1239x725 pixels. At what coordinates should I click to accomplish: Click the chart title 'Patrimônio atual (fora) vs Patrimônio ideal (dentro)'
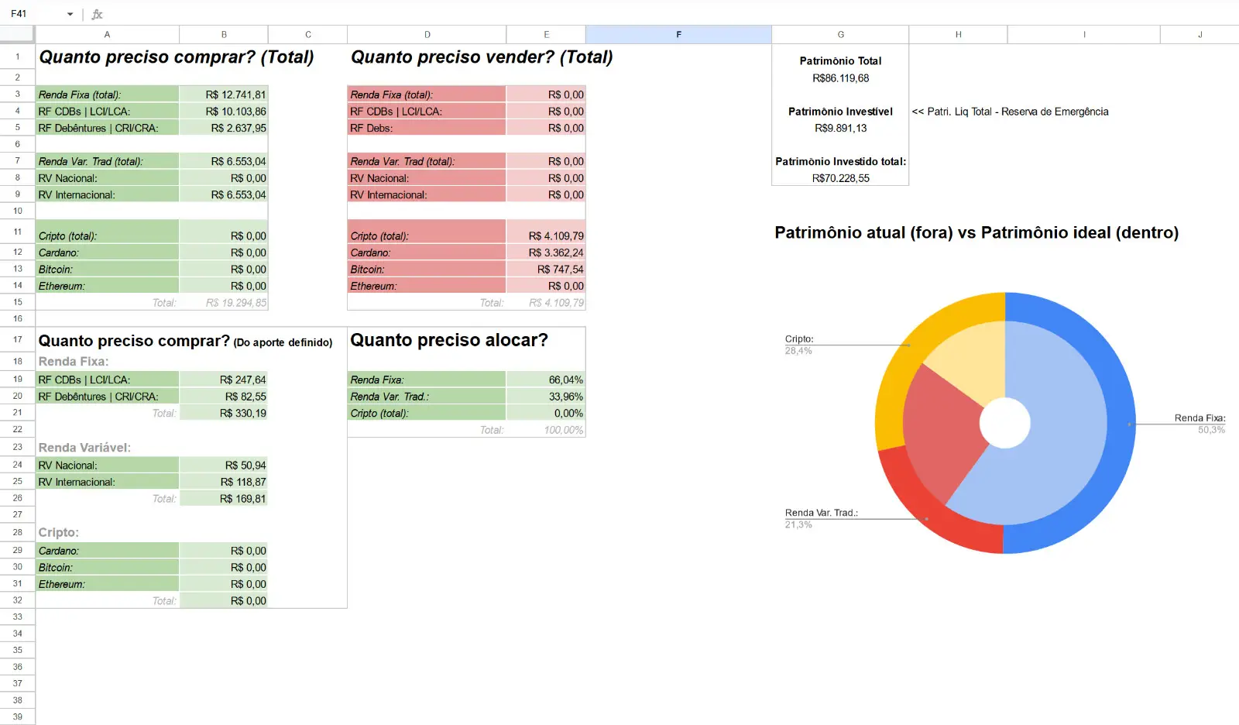[976, 232]
